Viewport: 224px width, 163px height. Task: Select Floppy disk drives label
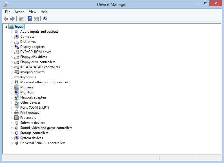34,57
